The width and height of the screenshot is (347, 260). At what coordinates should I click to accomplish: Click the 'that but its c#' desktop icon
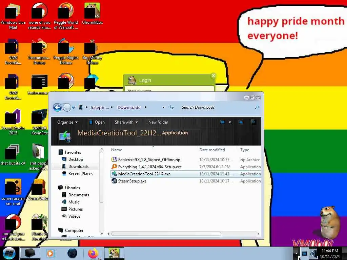click(x=13, y=154)
